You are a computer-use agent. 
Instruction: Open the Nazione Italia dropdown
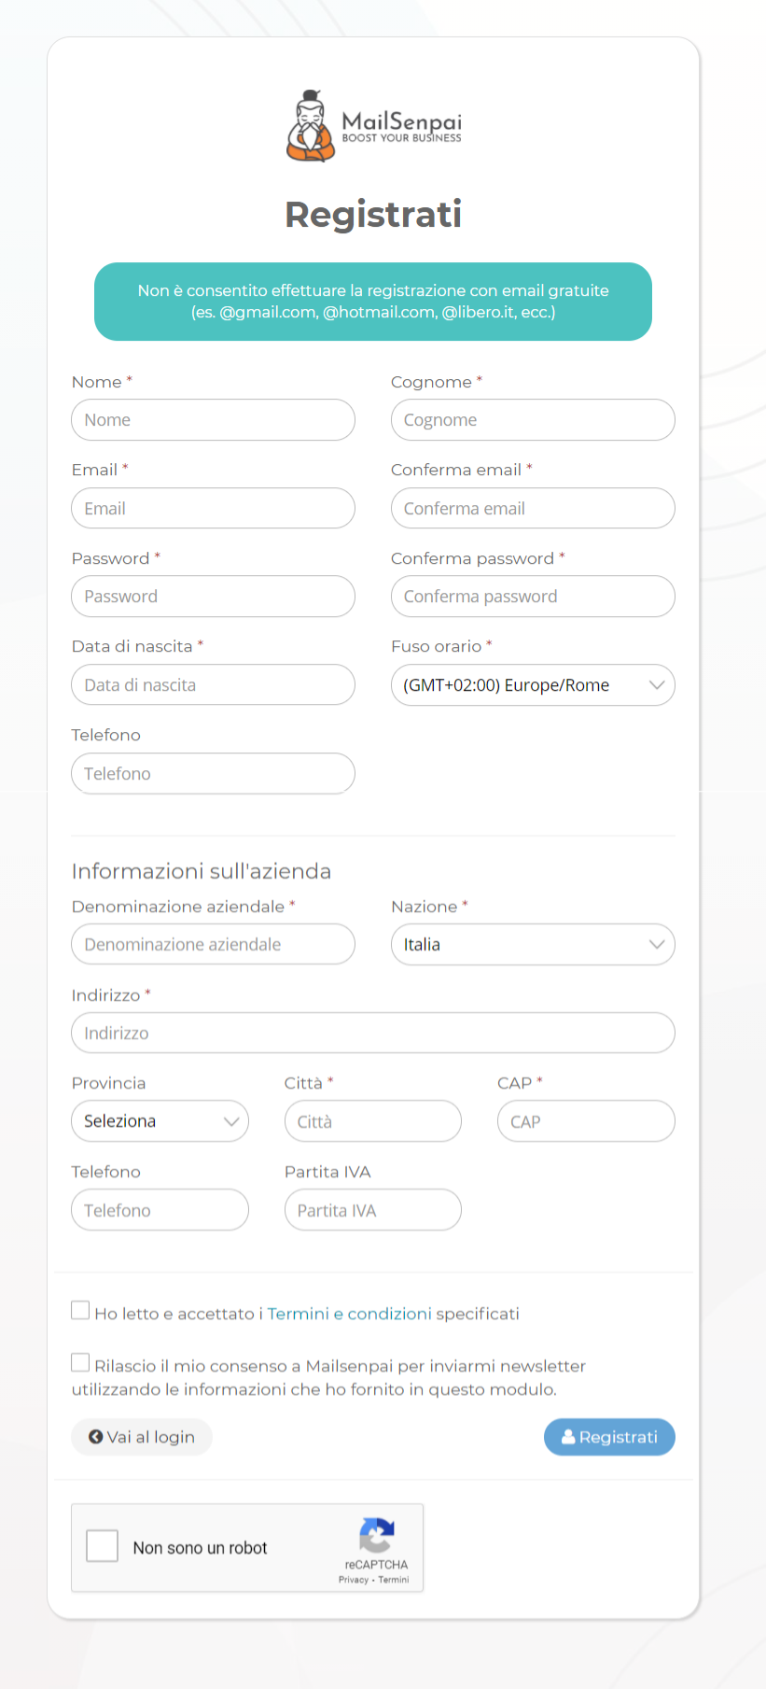(x=533, y=945)
